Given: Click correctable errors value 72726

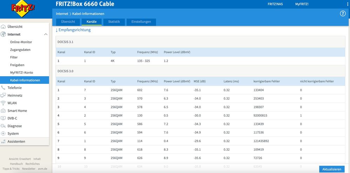Looking at the screenshot, I should 258,158.
